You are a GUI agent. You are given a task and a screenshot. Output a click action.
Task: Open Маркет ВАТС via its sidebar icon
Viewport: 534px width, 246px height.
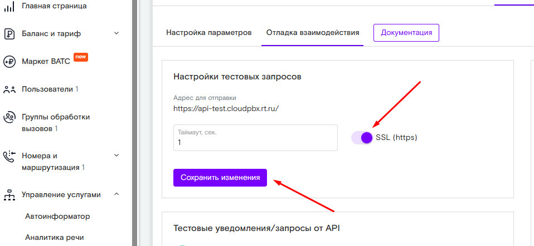pos(9,61)
